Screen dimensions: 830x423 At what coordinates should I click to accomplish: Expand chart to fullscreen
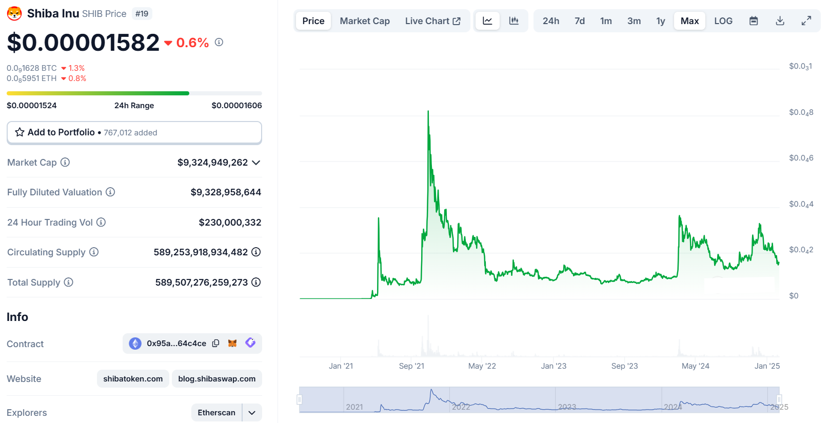(806, 21)
